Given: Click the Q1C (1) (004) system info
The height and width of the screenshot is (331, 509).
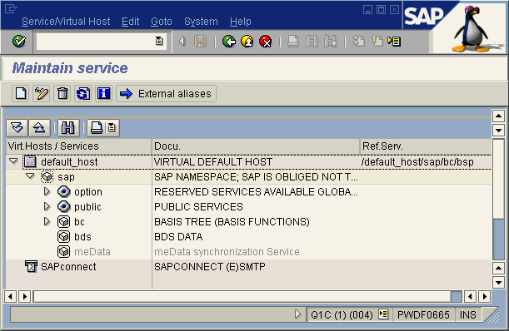Looking at the screenshot, I should tap(342, 315).
